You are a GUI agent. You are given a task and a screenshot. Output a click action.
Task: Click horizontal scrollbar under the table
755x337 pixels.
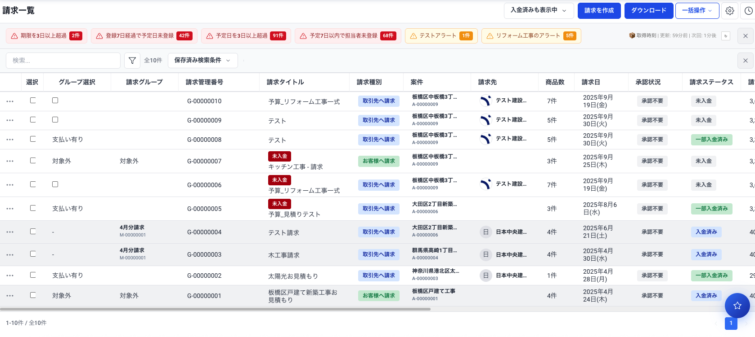(x=215, y=309)
